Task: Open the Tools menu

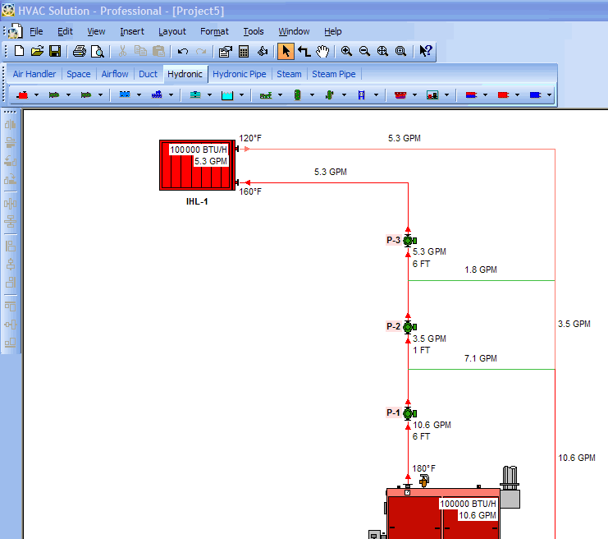Action: (254, 31)
